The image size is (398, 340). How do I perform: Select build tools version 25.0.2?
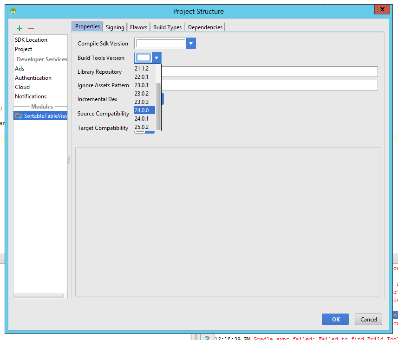tap(145, 127)
